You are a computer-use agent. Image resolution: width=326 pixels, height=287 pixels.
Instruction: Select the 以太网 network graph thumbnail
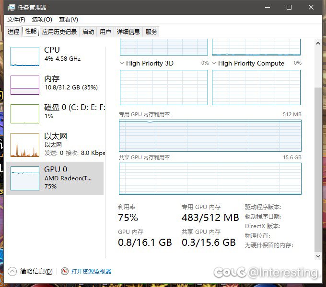coord(25,145)
